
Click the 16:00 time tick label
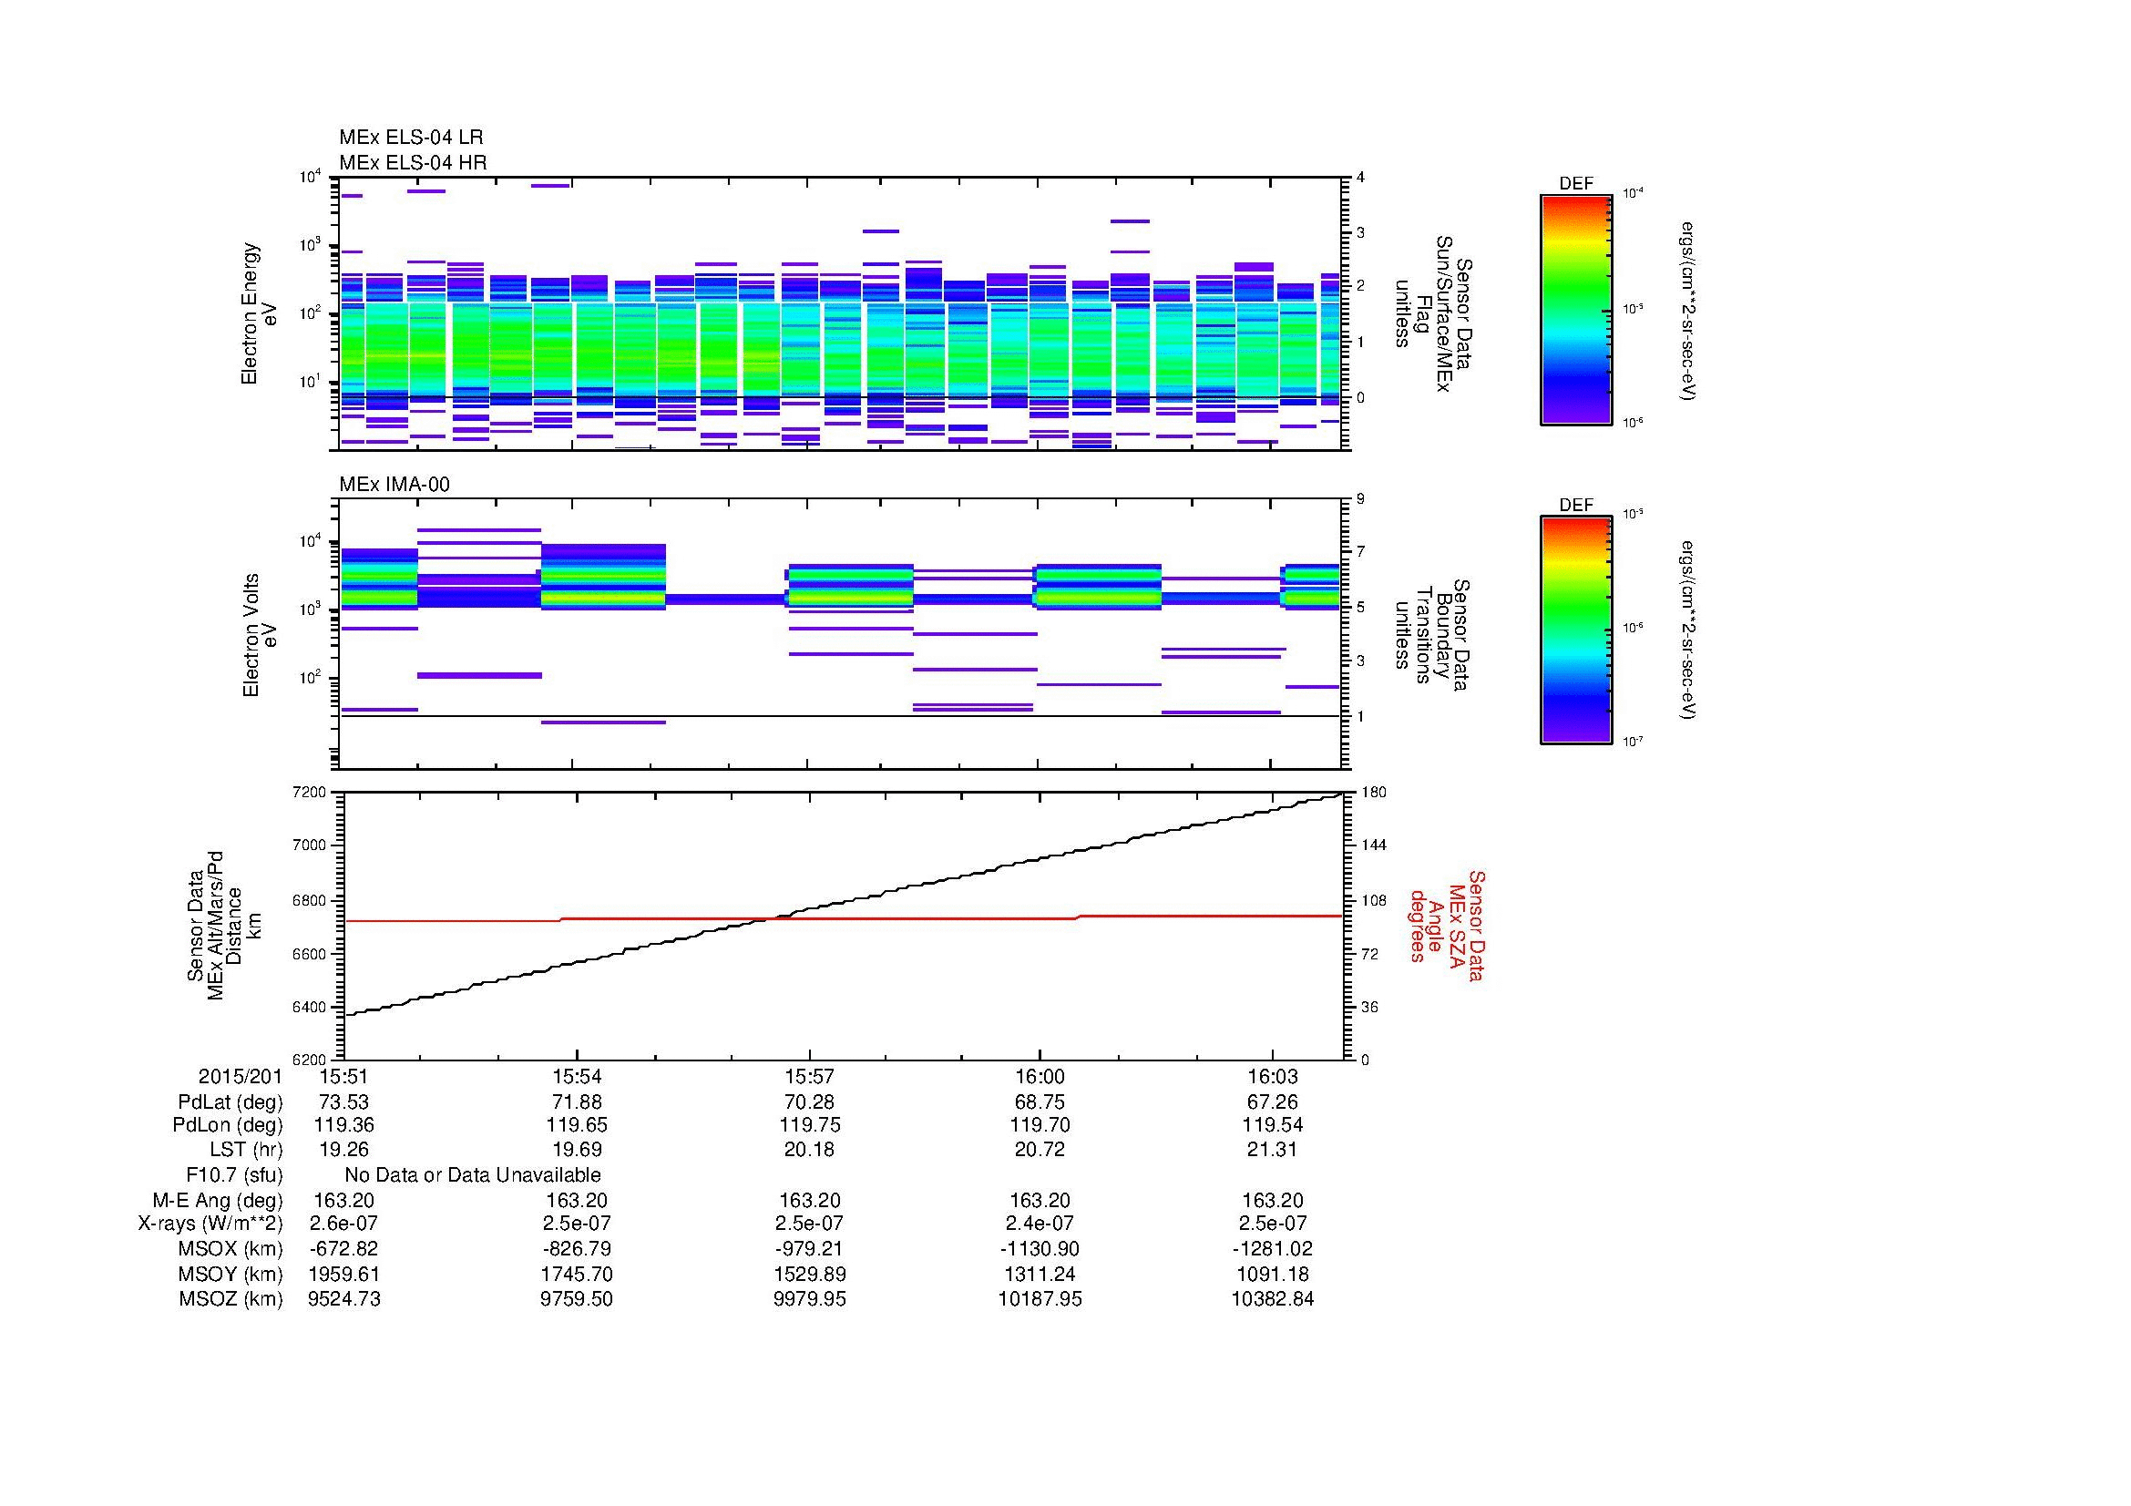coord(1040,1077)
